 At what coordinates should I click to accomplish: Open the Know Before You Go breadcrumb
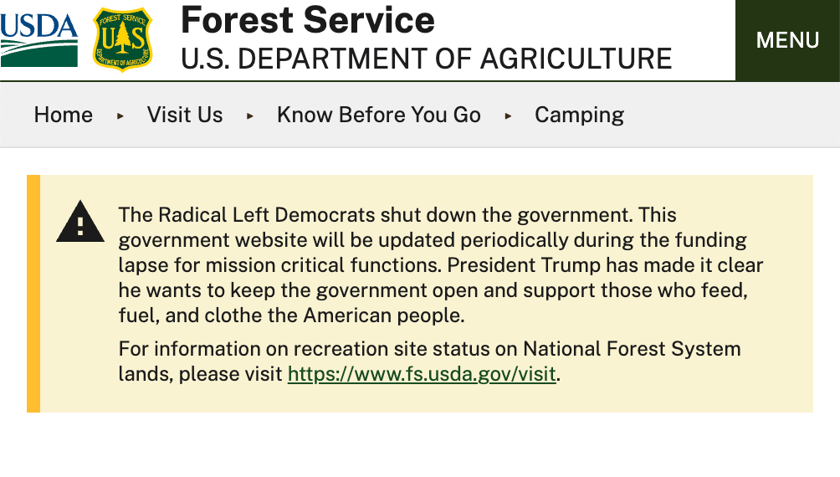[378, 115]
